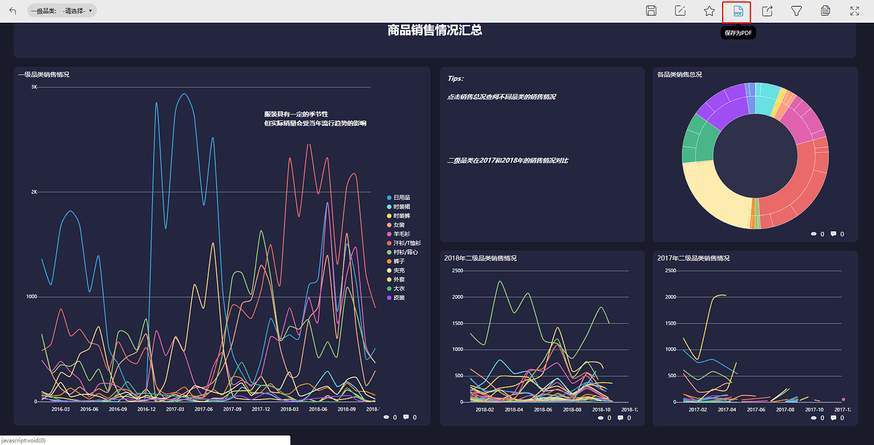
Task: Click the 2018-06 axis label in main chart
Action: 318,409
